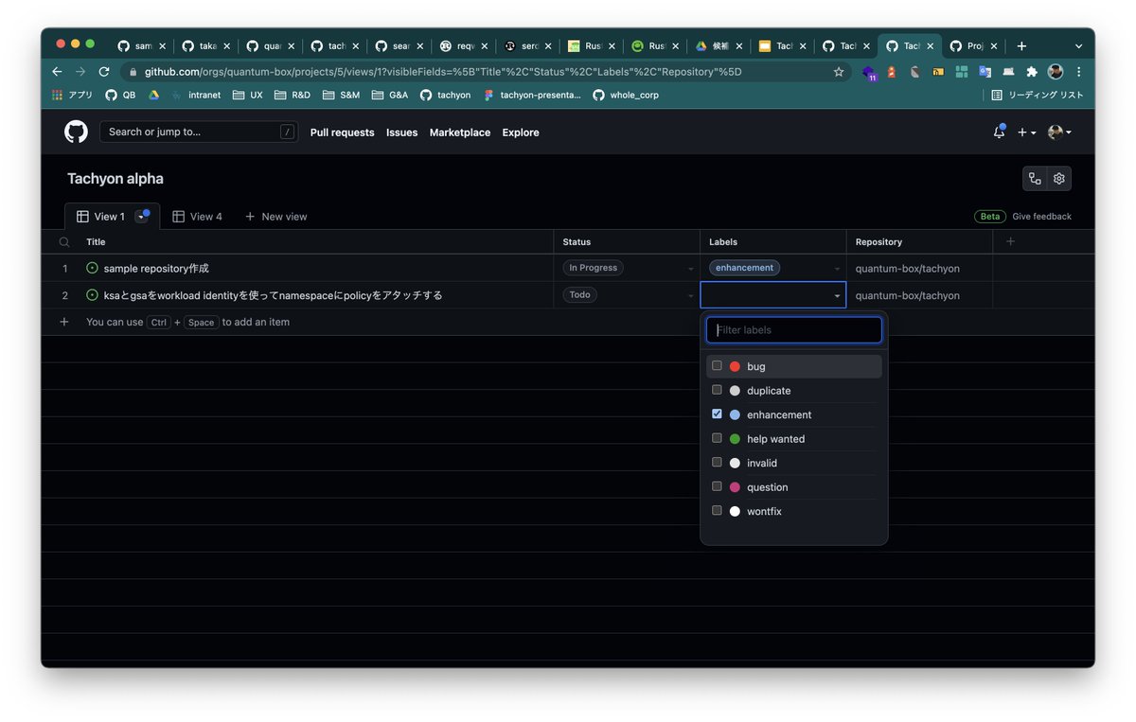1136x722 pixels.
Task: Open Marketplace in GitHub nav
Action: (x=460, y=132)
